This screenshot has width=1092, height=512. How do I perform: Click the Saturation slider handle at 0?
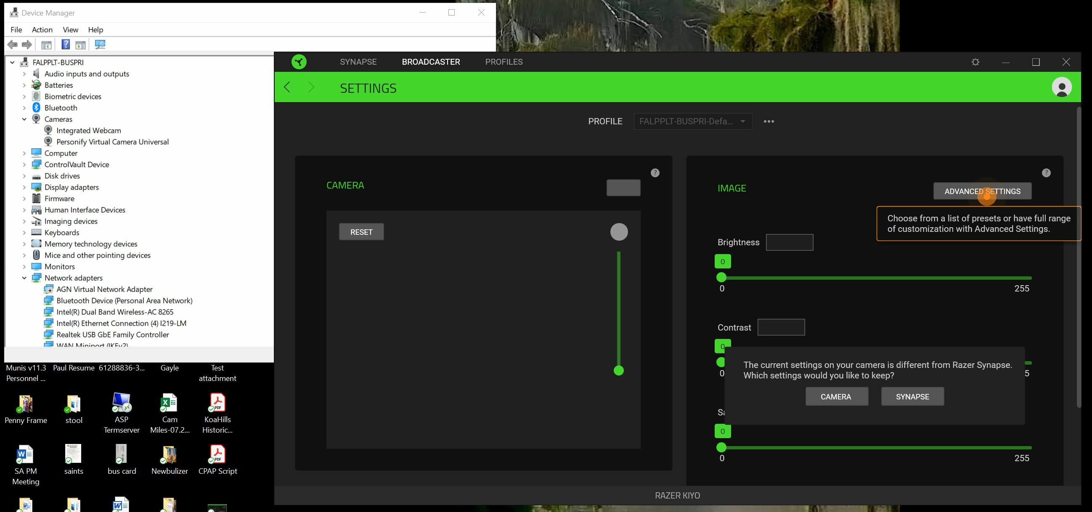tap(721, 447)
